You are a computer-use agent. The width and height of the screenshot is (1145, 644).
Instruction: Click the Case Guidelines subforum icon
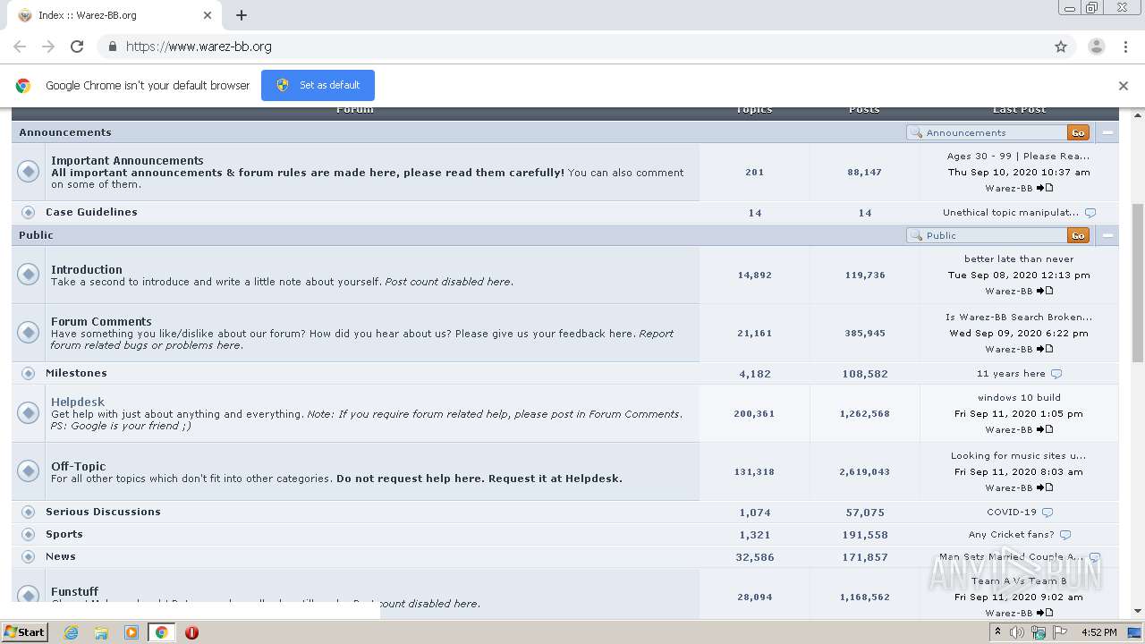click(28, 213)
